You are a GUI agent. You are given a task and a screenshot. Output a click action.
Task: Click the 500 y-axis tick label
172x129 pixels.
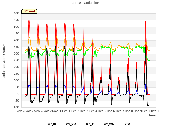click(x=16, y=27)
